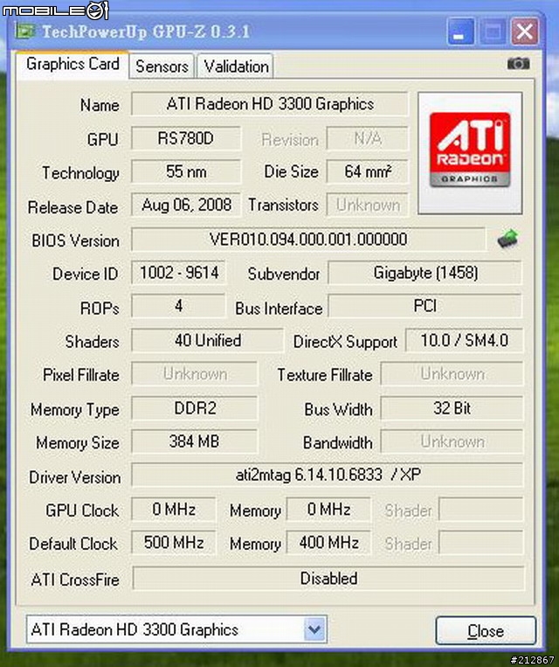Minimize the GPU-Z window
The width and height of the screenshot is (559, 667).
tap(461, 31)
